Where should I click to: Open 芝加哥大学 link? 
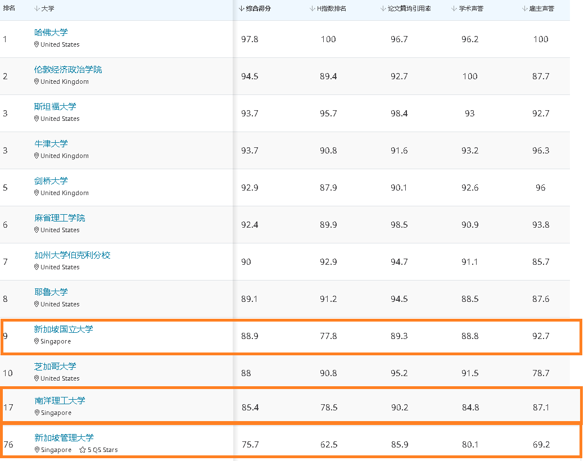coord(55,367)
